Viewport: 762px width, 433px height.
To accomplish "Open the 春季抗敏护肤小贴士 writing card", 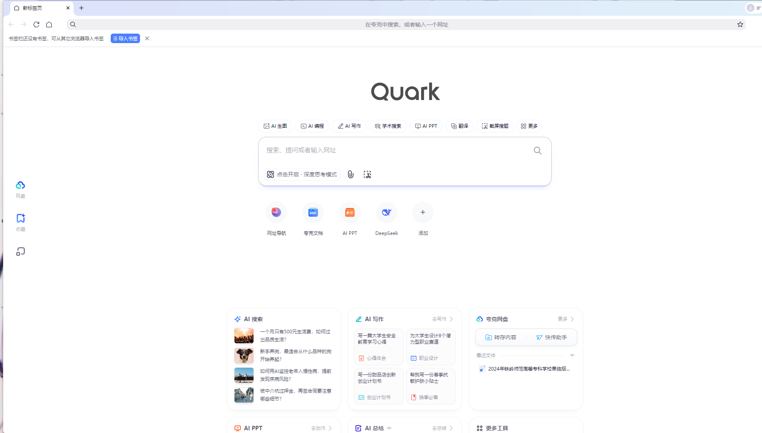I will (431, 386).
